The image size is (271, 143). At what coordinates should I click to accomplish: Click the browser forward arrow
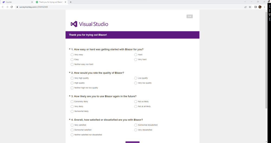pyautogui.click(x=7, y=7)
